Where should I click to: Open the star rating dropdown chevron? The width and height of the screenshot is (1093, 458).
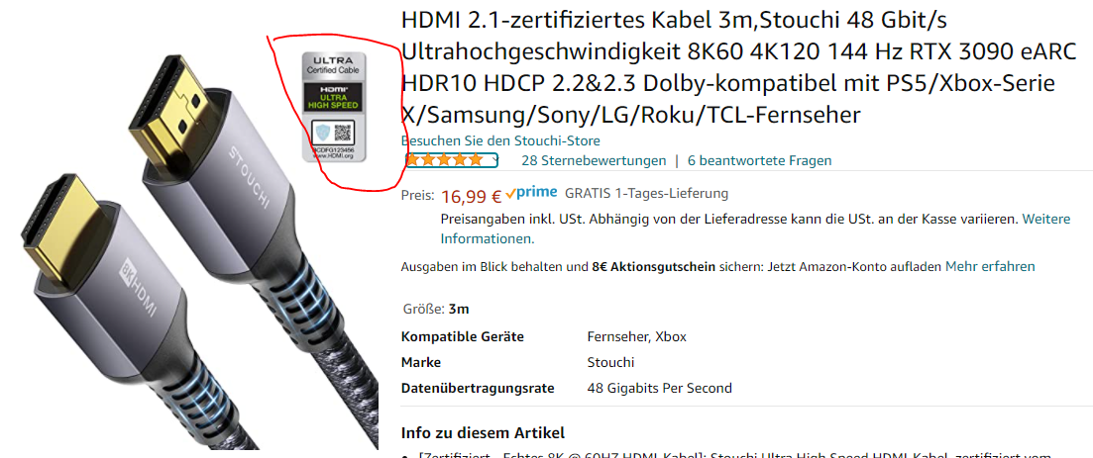492,161
